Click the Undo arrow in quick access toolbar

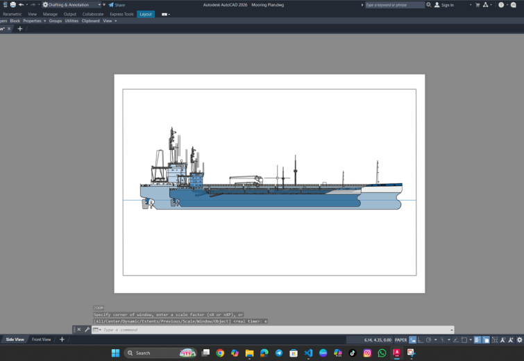coord(21,5)
